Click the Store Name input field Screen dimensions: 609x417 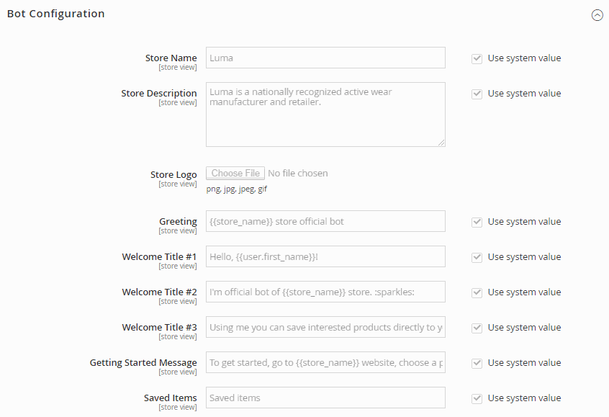325,58
